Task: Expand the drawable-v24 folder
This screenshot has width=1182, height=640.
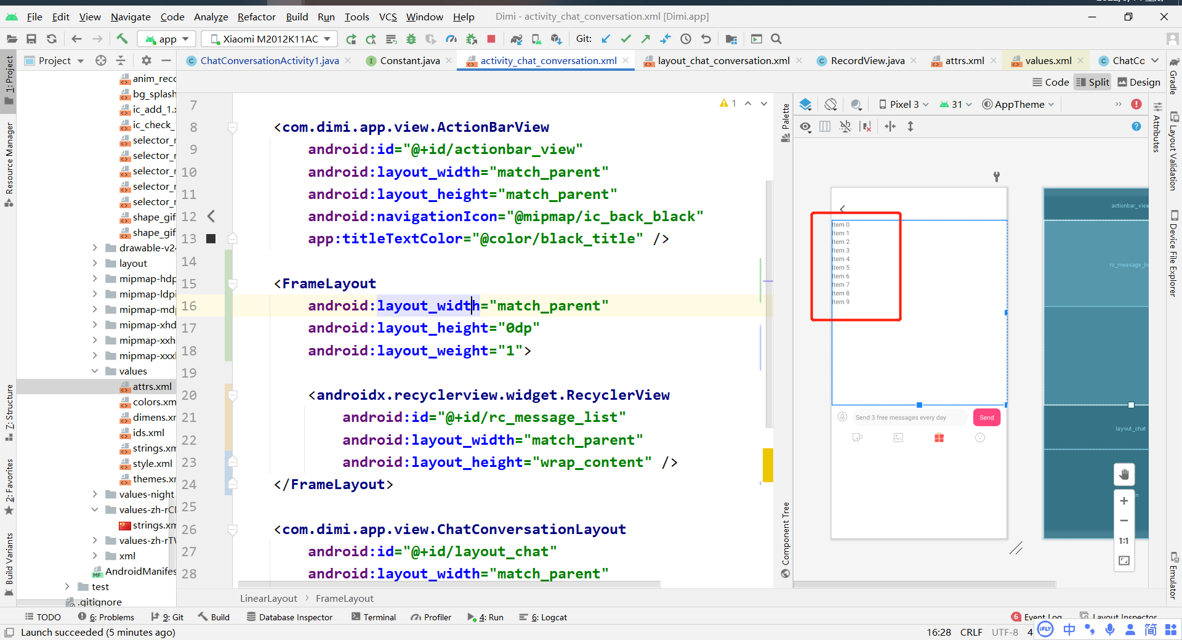Action: pos(95,248)
